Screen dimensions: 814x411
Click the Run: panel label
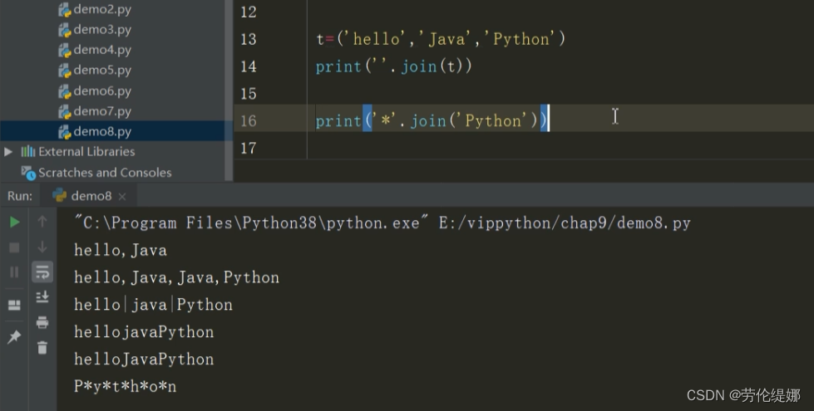coord(20,196)
